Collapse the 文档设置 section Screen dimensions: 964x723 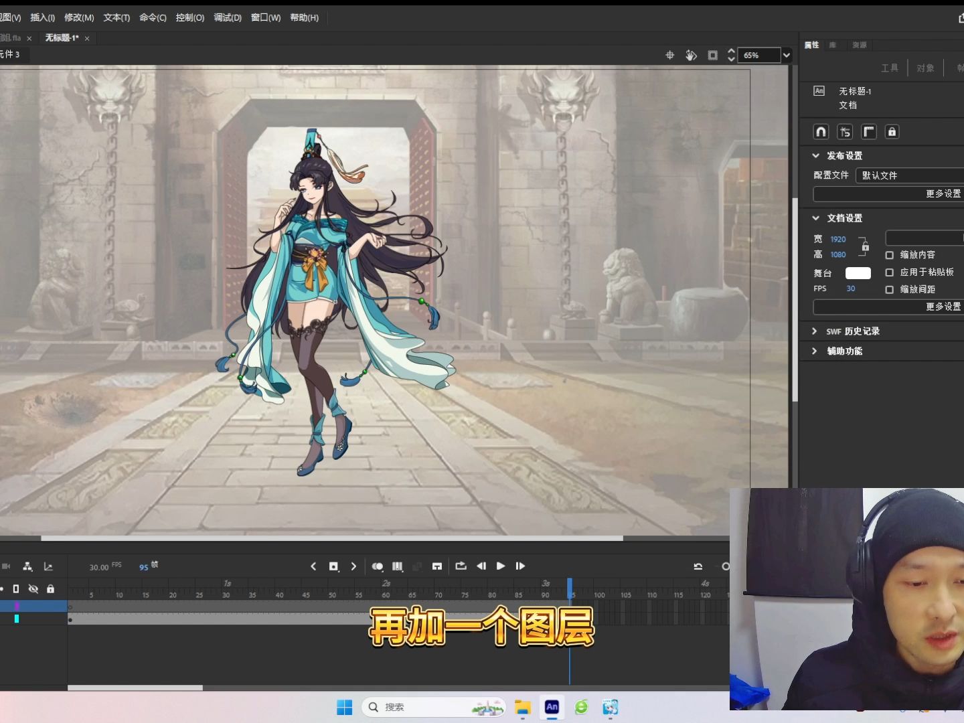pos(815,218)
